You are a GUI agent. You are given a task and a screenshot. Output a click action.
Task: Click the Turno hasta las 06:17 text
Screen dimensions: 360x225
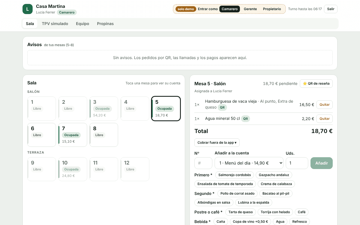pyautogui.click(x=305, y=9)
